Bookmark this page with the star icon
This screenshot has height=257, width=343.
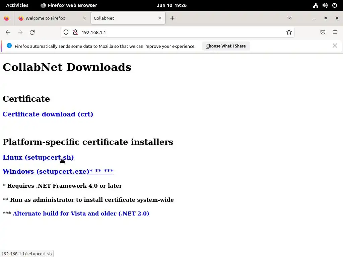click(289, 32)
